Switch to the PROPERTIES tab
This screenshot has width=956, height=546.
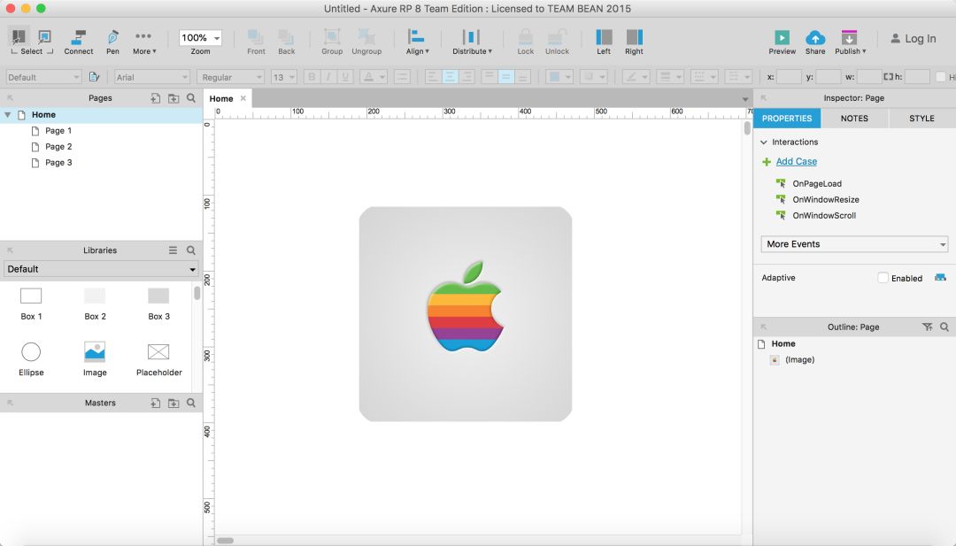pos(787,119)
